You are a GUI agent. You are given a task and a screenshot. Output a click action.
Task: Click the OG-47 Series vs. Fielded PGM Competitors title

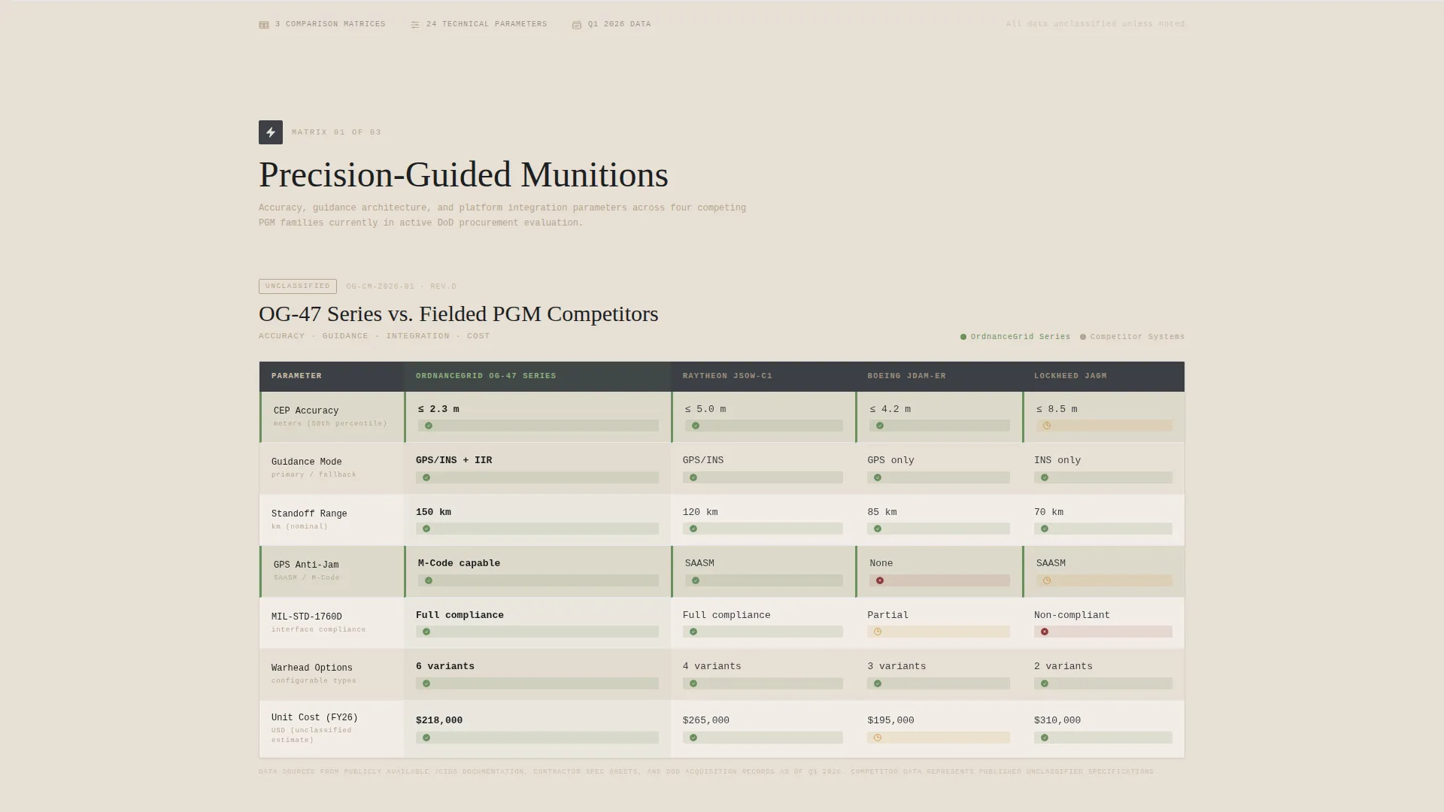click(459, 314)
